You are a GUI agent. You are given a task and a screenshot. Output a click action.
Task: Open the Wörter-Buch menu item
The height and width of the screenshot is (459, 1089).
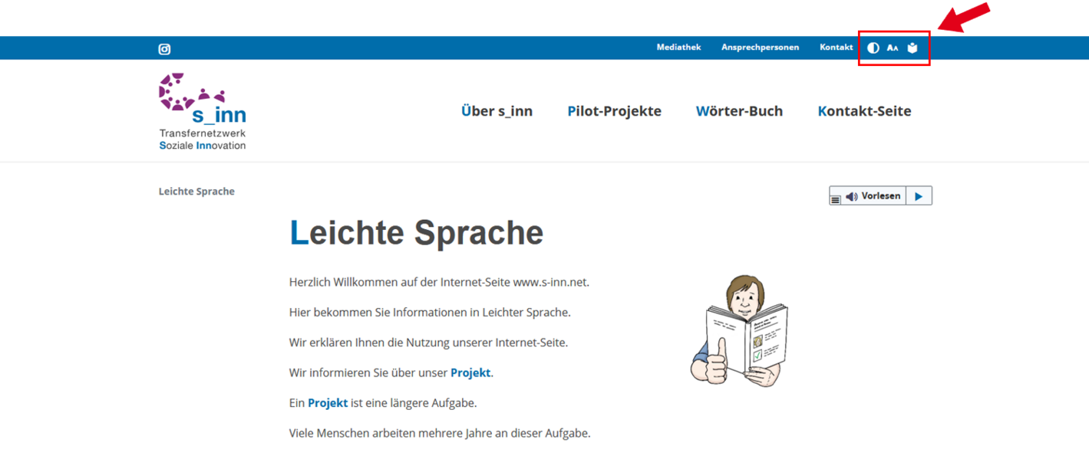739,111
